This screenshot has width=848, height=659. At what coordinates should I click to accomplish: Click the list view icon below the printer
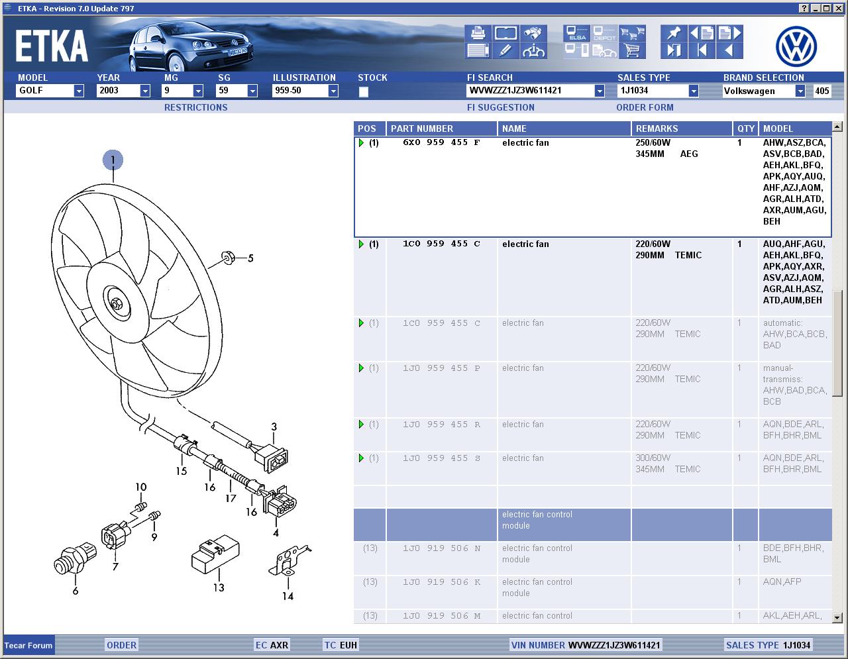pyautogui.click(x=478, y=50)
